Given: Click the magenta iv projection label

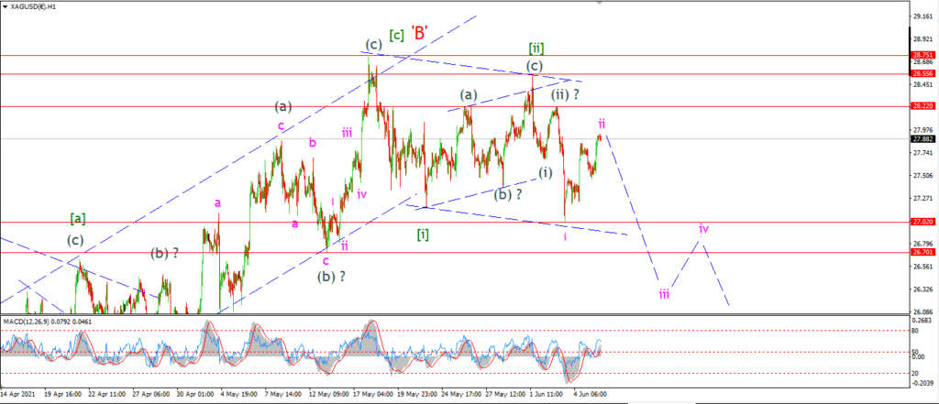Looking at the screenshot, I should [x=704, y=229].
